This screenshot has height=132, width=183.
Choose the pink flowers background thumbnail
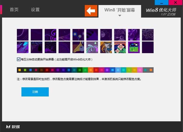pos(120,47)
